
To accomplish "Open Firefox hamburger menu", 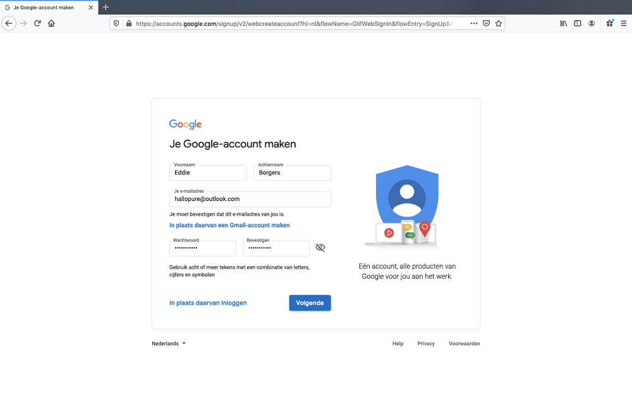I will (624, 23).
